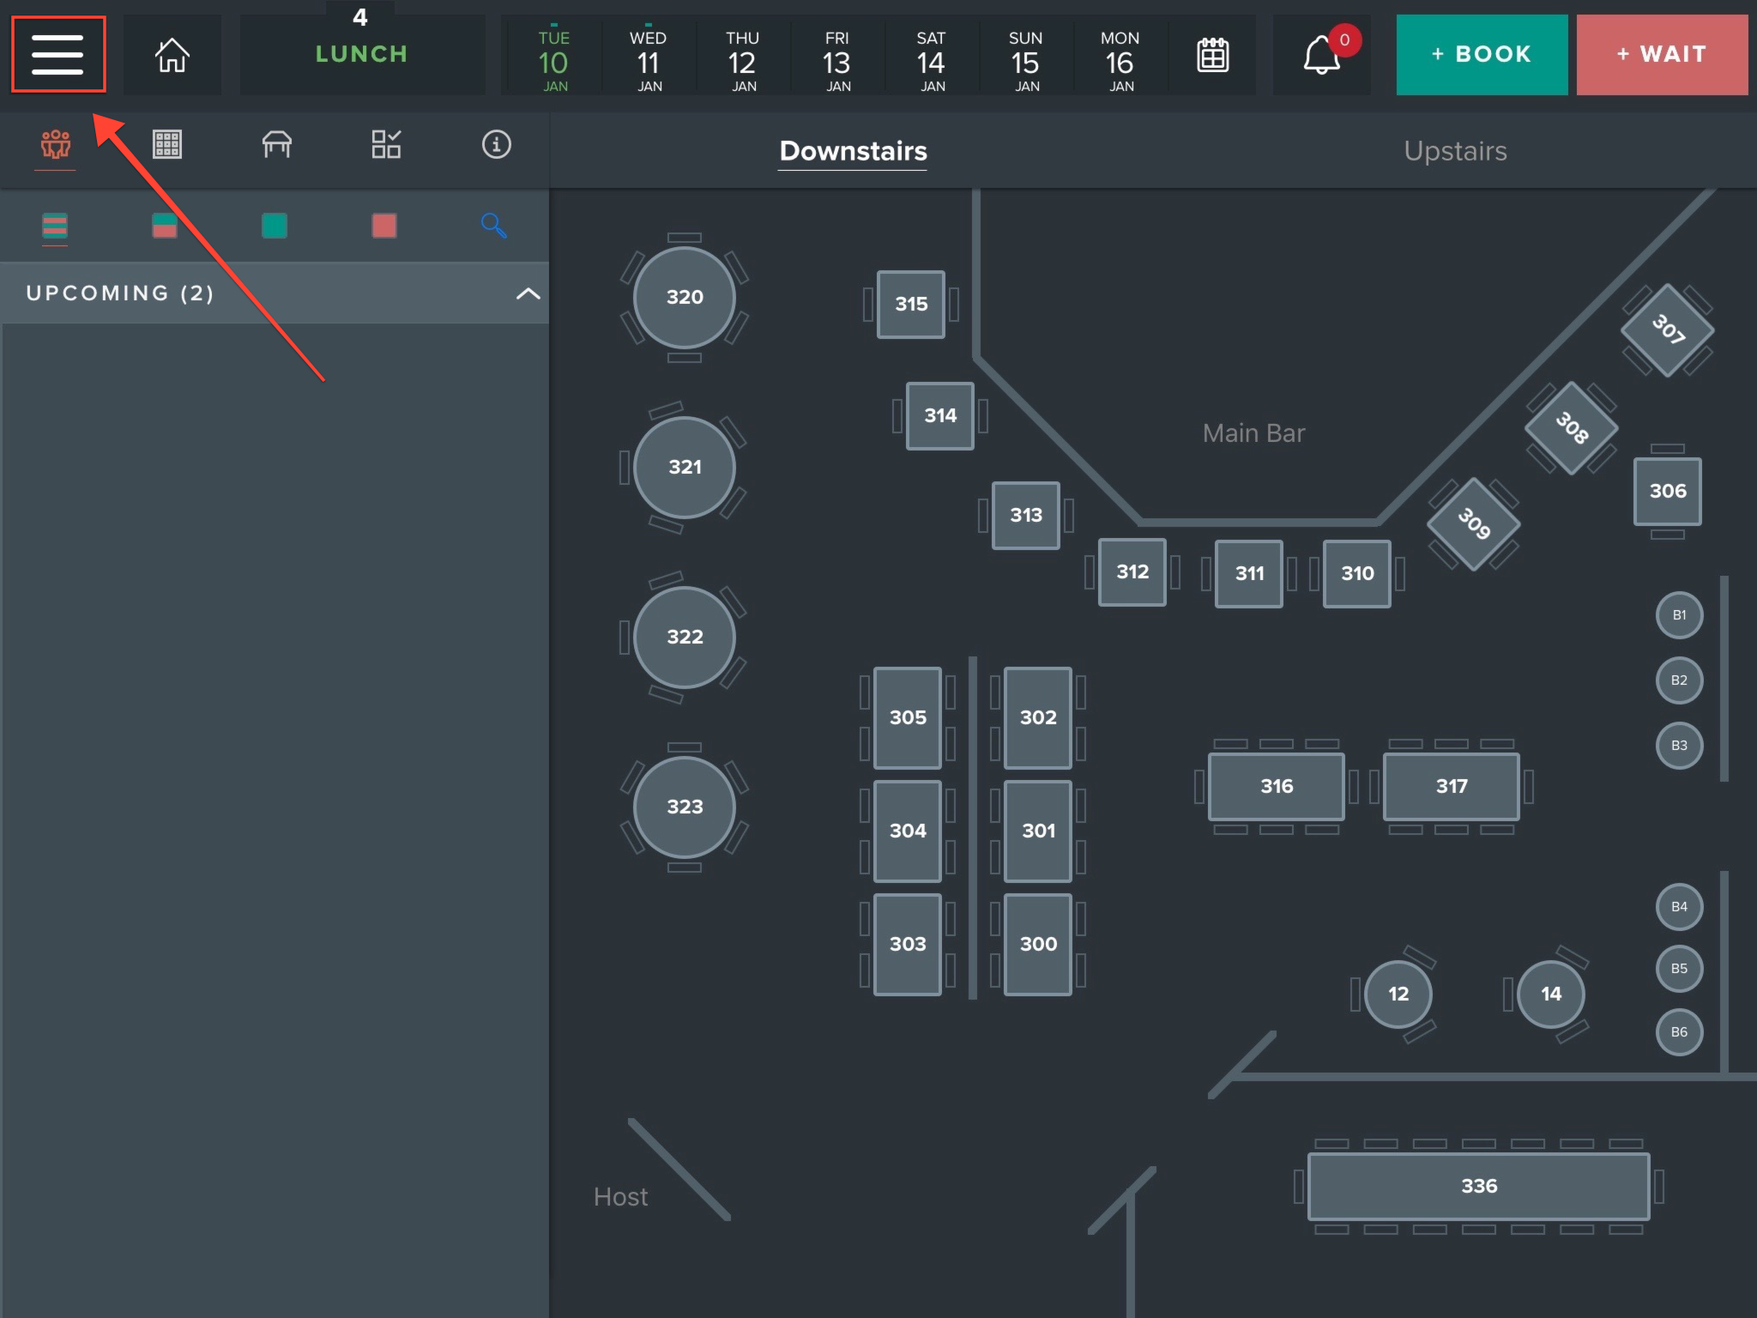The height and width of the screenshot is (1318, 1757).
Task: Filter by the teal bookings swatch
Action: (x=275, y=226)
